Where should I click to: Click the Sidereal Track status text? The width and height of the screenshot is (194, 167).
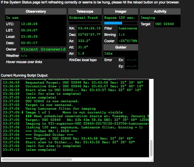pos(83,18)
